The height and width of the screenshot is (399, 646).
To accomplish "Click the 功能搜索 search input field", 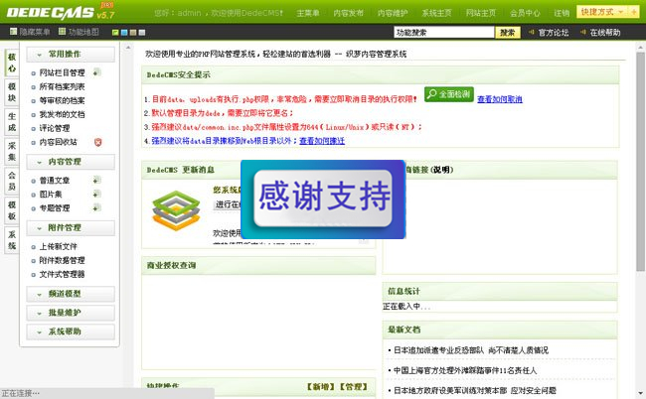I will pyautogui.click(x=443, y=32).
